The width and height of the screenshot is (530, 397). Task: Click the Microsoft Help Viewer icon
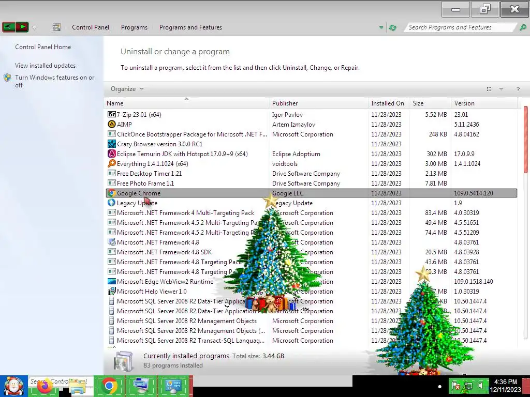[112, 291]
